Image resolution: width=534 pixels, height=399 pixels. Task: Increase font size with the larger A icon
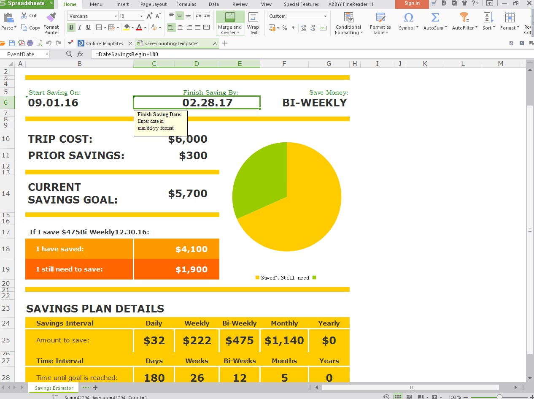150,16
